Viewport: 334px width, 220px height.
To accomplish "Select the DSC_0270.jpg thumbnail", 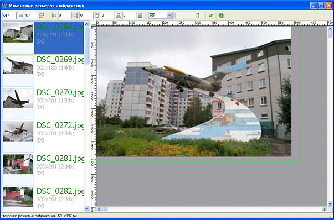I will pyautogui.click(x=18, y=99).
